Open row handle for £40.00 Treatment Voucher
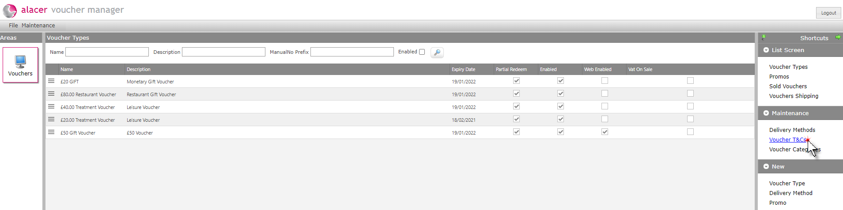843x210 pixels. click(51, 107)
